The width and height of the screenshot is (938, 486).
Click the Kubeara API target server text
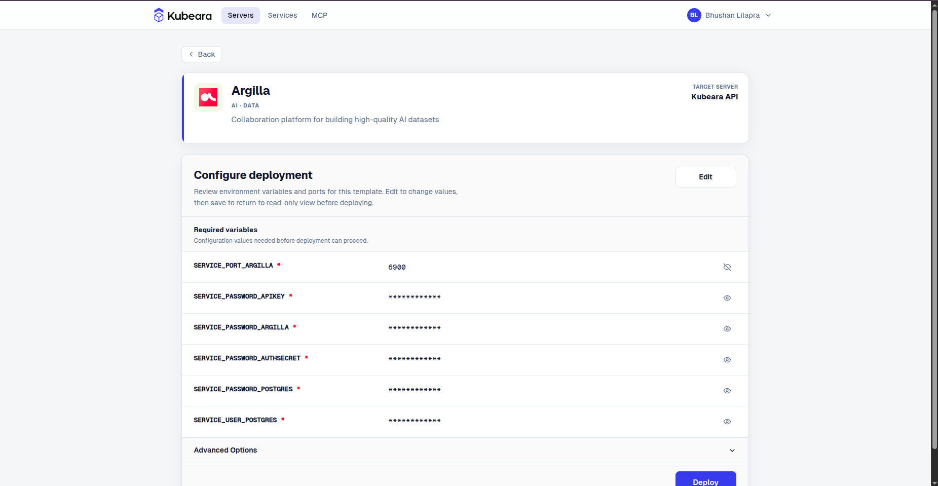coord(715,97)
